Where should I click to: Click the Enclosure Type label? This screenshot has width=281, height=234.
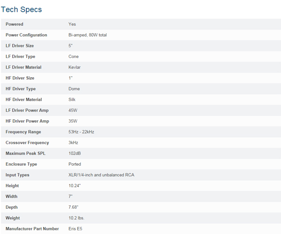[x=22, y=164]
